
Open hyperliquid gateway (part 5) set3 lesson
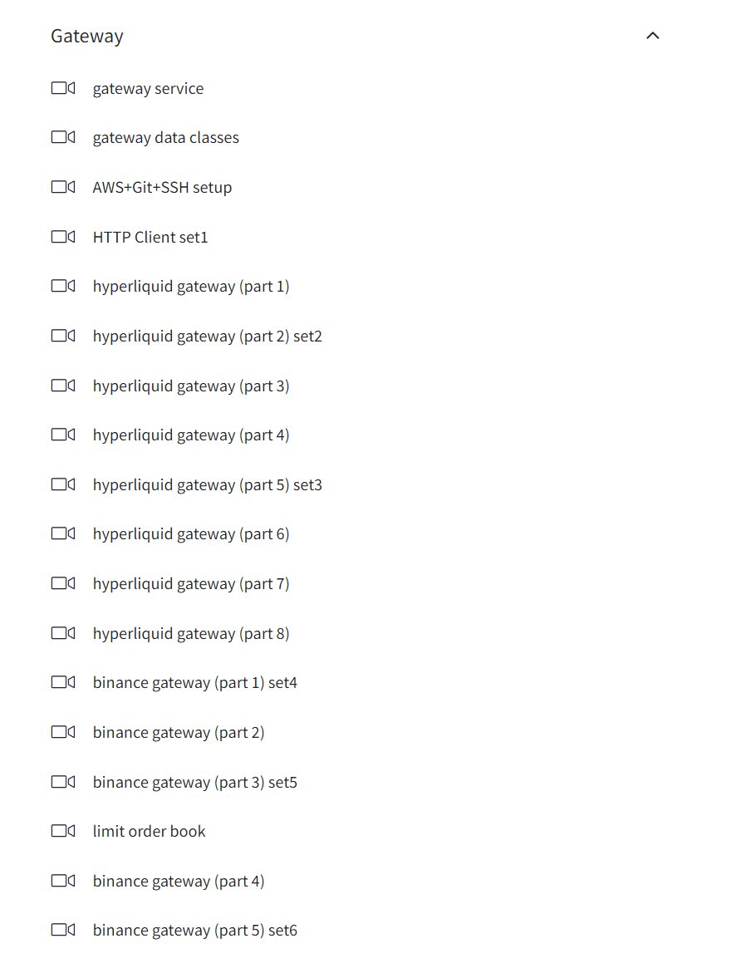click(x=208, y=484)
